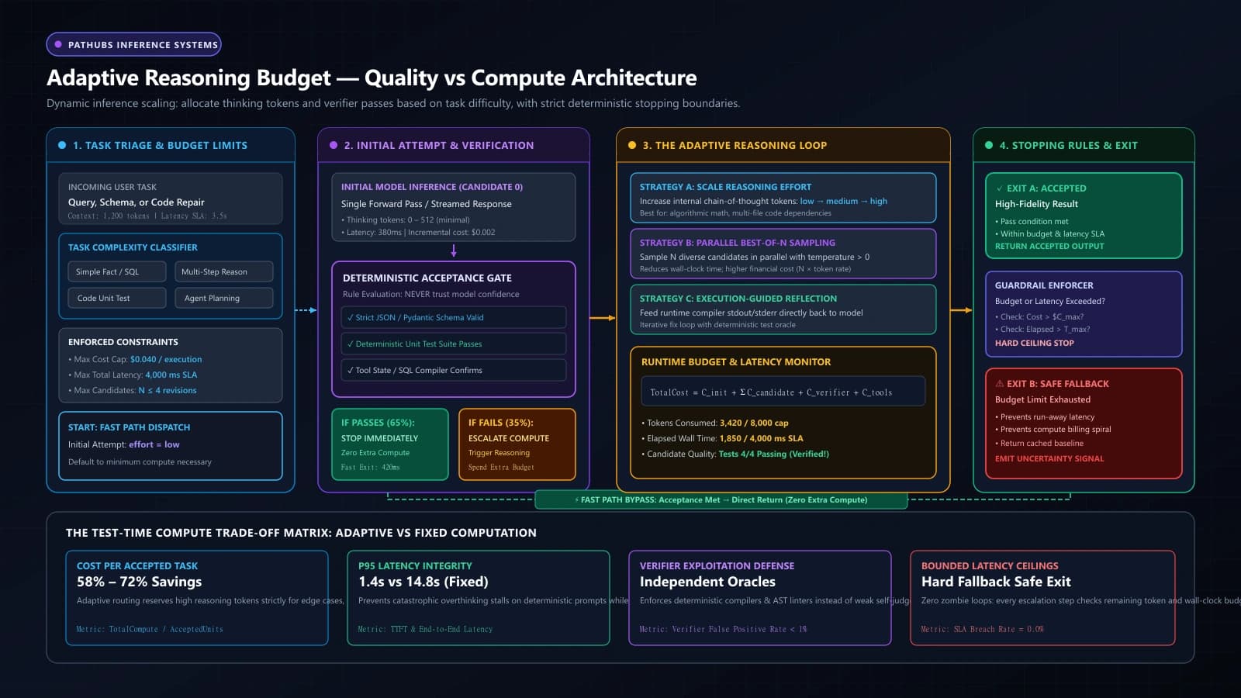The image size is (1241, 698).
Task: Open the Guardrail Enforcer box
Action: pos(1084,313)
